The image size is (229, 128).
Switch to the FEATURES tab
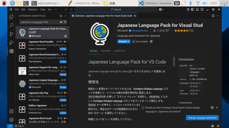pyautogui.click(x=106, y=51)
